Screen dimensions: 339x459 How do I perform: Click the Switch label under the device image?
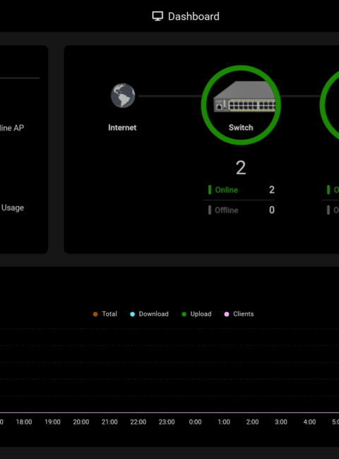[x=241, y=128]
